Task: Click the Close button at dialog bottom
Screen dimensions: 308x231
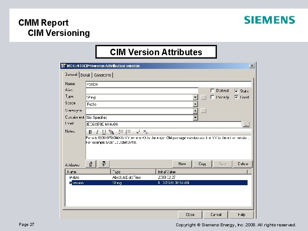Action: (190, 215)
